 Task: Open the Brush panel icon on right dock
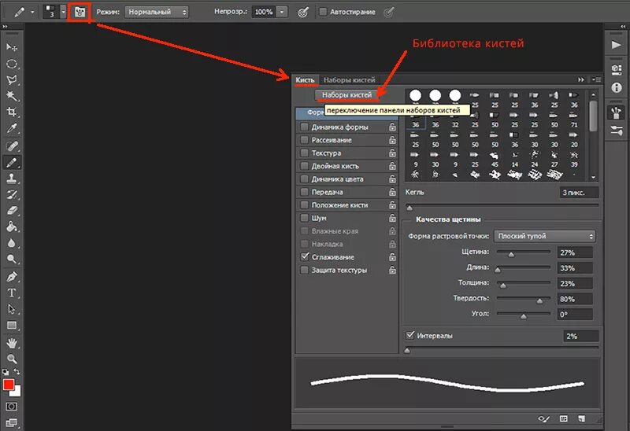617,112
